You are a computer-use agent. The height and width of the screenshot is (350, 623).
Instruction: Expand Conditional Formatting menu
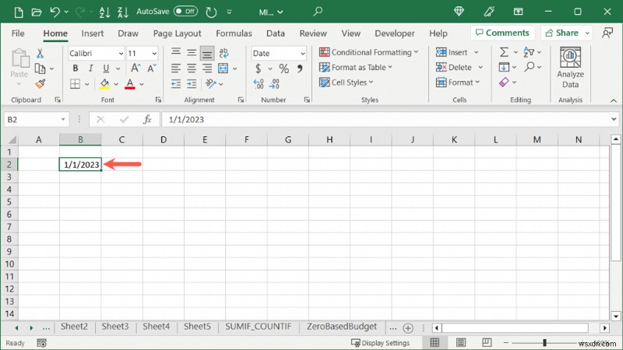pos(368,52)
